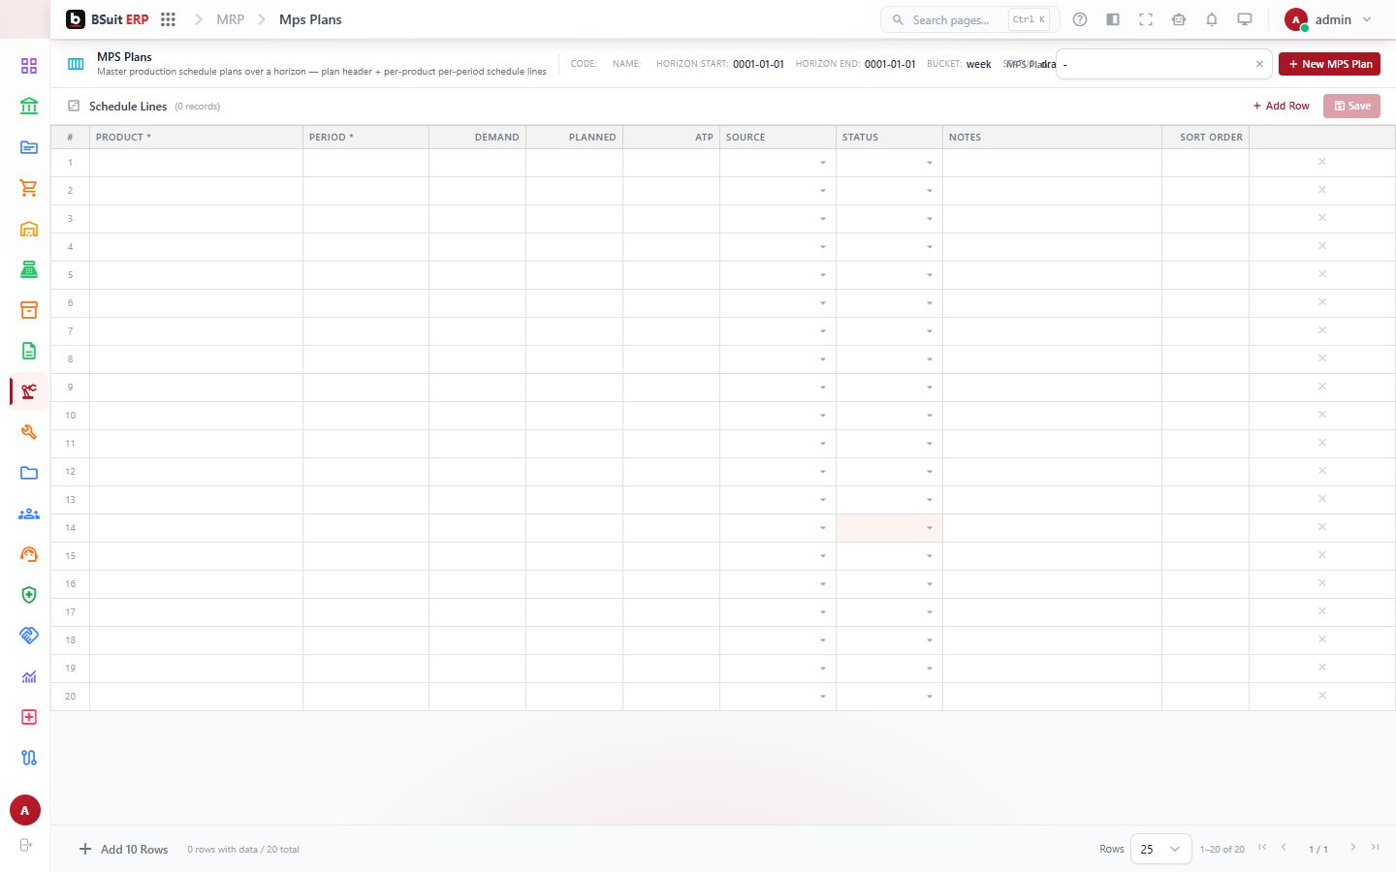Screen dimensions: 1396x872
Task: Click Period cell in row 3
Action: (365, 218)
